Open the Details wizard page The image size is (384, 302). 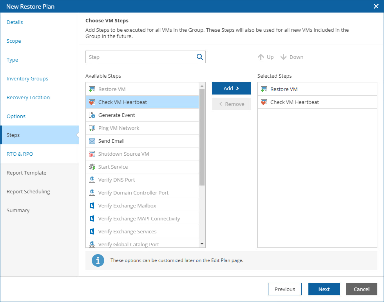[x=15, y=22]
